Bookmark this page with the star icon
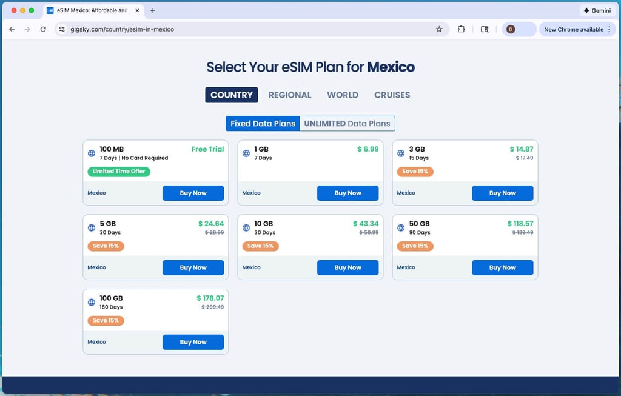This screenshot has width=621, height=396. (x=439, y=29)
